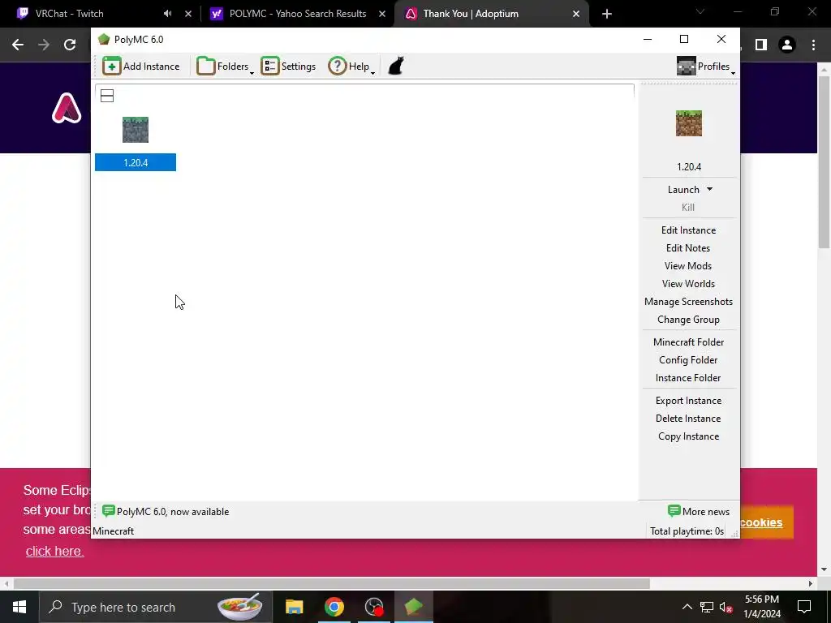The image size is (831, 623).
Task: Open Google Chrome from the taskbar
Action: click(x=334, y=607)
